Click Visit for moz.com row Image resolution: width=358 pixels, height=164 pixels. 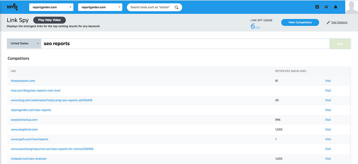point(328,91)
